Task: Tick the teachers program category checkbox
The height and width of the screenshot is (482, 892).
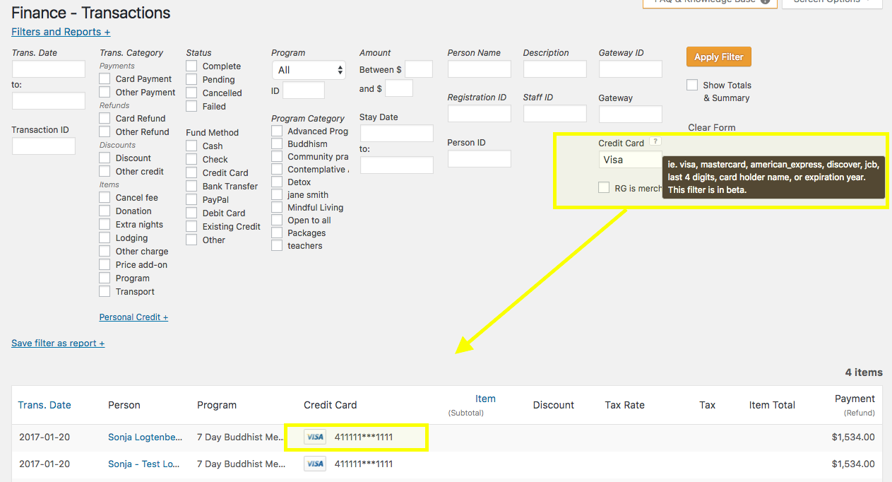Action: (x=277, y=245)
